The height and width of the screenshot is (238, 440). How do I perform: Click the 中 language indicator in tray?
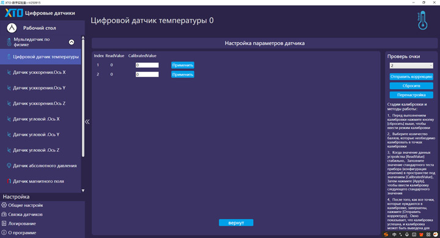[x=394, y=234]
